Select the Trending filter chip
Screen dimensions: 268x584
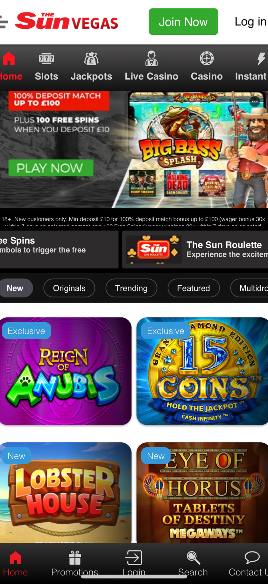click(131, 288)
